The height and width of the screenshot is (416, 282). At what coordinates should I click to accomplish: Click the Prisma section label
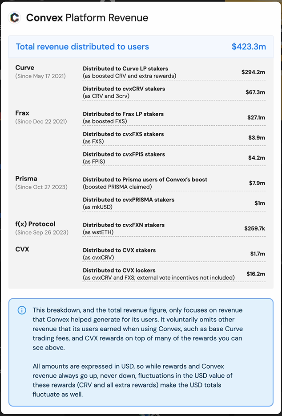coord(26,178)
